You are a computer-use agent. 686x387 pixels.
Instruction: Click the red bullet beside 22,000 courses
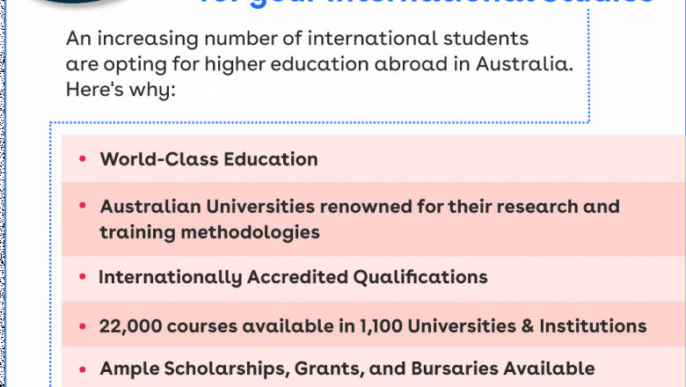pos(82,325)
